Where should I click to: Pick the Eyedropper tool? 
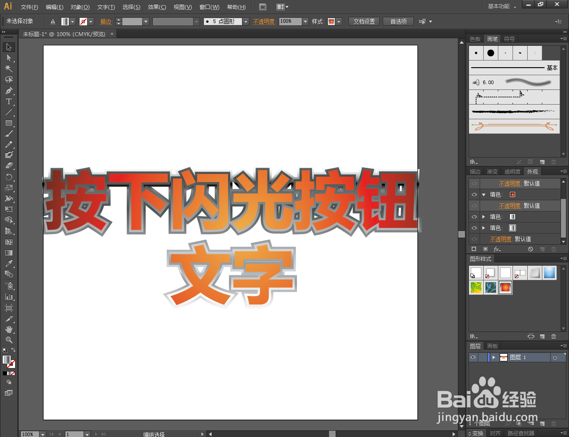pos(9,263)
